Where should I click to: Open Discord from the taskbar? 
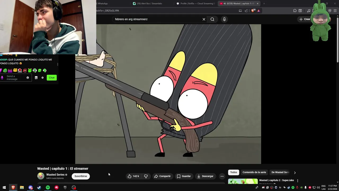[30, 188]
